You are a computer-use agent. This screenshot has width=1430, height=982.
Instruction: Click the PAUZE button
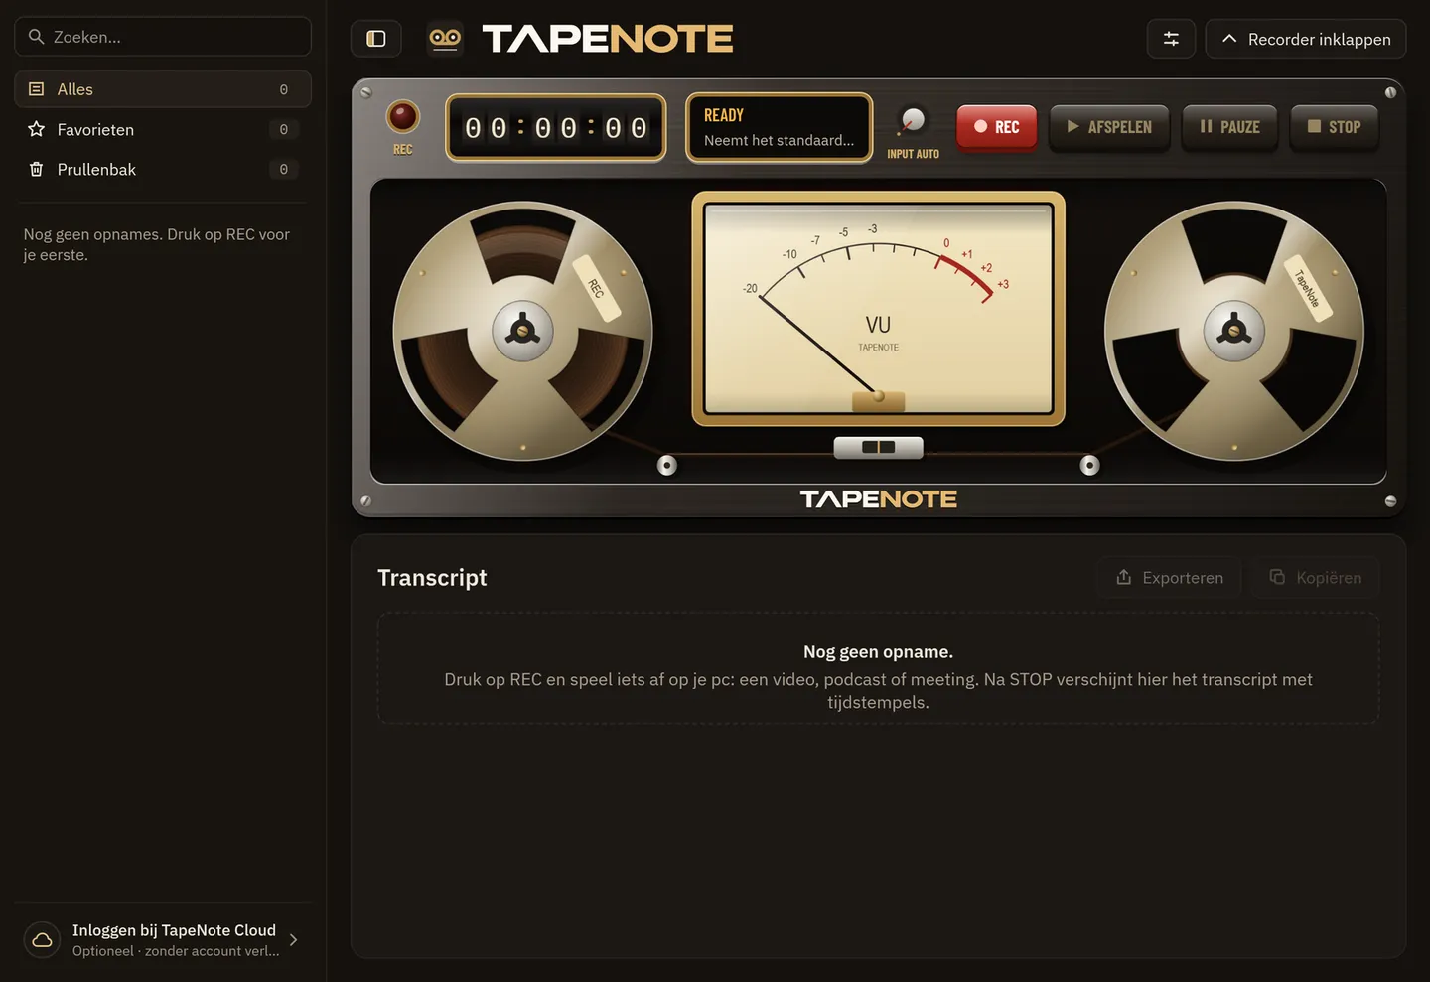[x=1229, y=127]
